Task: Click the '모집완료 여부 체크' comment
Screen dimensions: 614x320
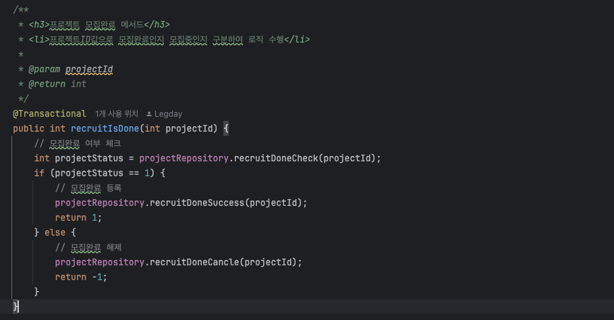Action: point(78,144)
